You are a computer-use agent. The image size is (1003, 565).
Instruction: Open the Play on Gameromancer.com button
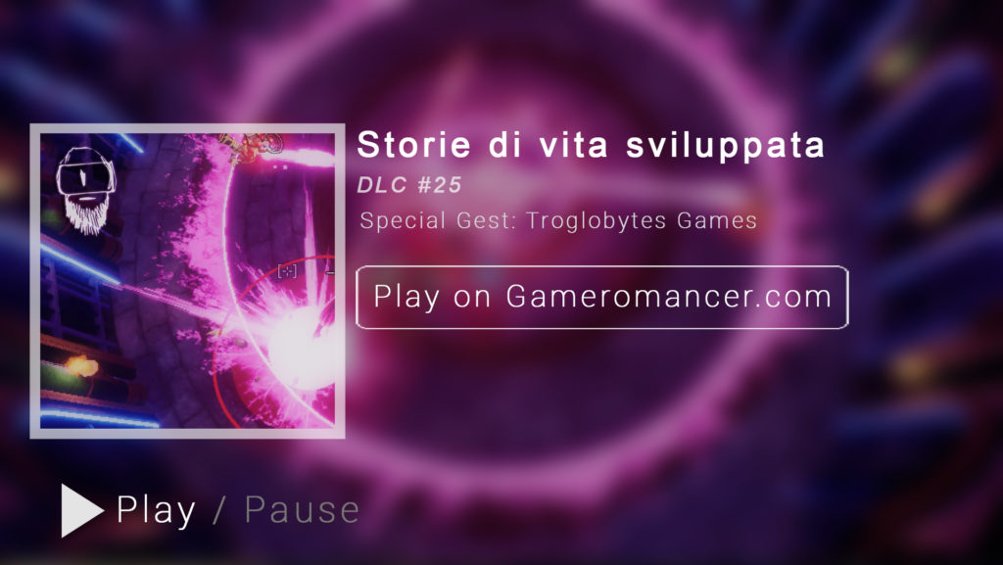pyautogui.click(x=602, y=298)
